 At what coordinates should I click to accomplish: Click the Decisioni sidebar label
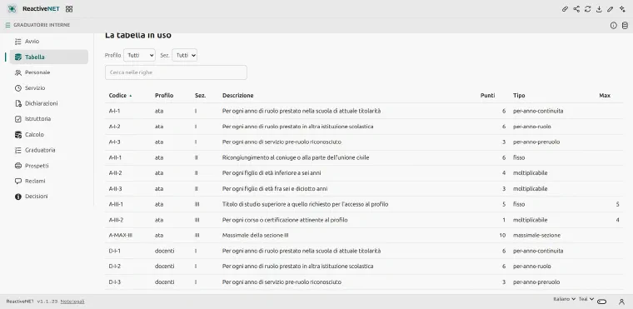click(x=37, y=197)
